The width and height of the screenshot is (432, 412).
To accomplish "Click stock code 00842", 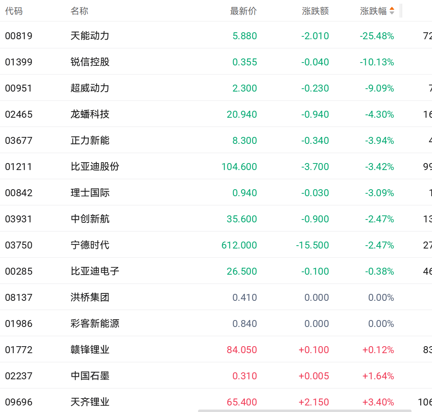I will [x=19, y=193].
